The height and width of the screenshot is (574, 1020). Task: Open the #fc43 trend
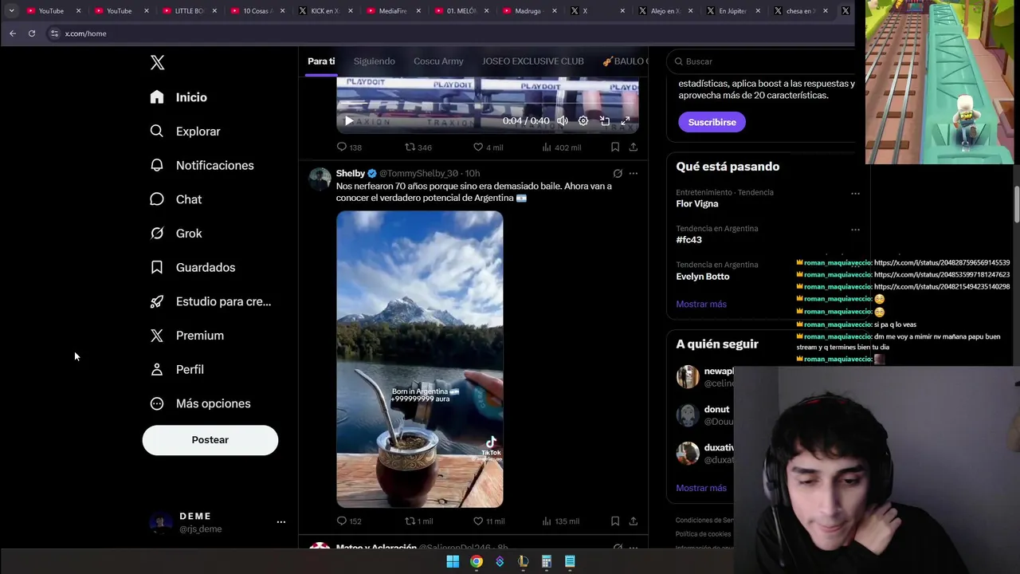click(x=689, y=240)
